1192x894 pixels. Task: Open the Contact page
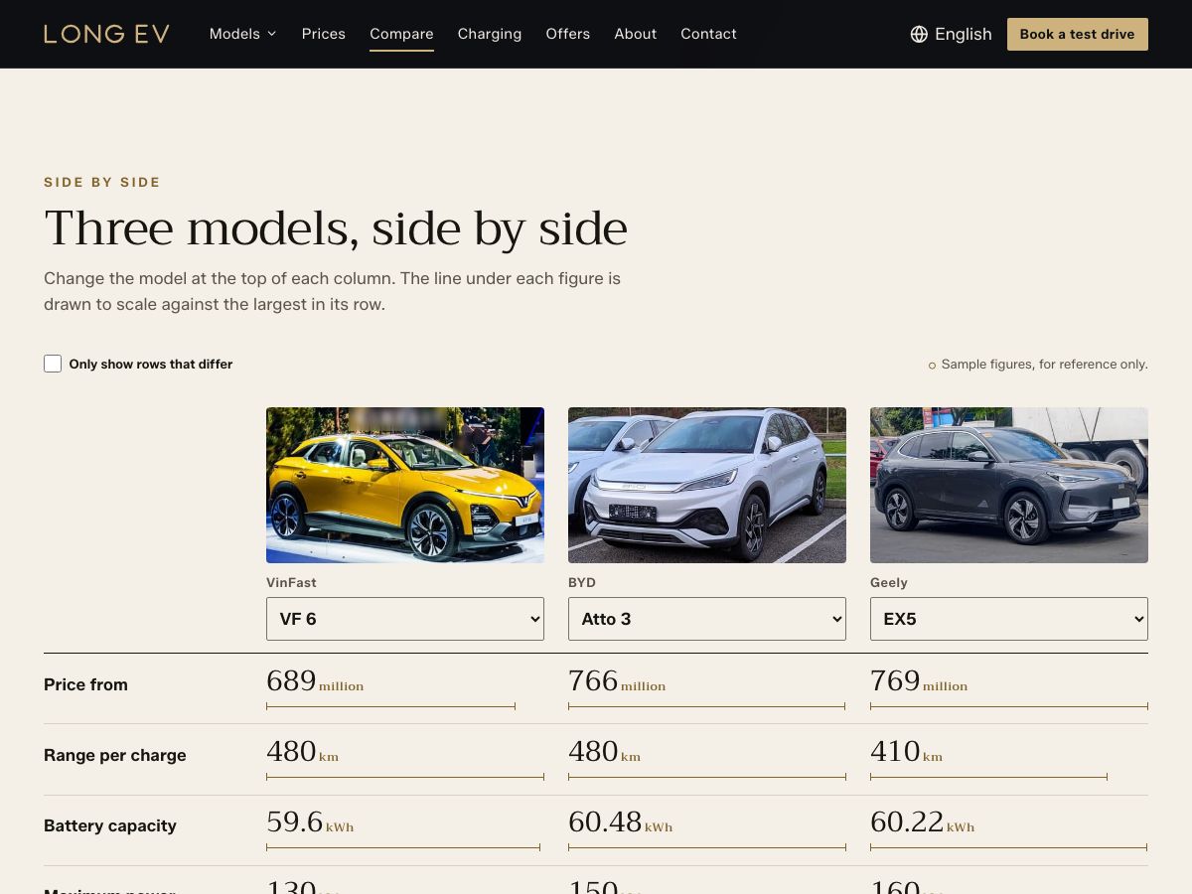click(x=708, y=34)
